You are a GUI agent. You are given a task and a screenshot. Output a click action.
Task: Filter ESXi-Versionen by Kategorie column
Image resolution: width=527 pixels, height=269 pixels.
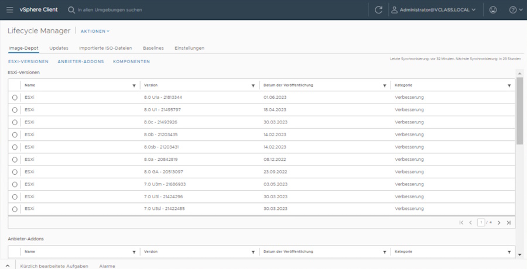click(509, 85)
